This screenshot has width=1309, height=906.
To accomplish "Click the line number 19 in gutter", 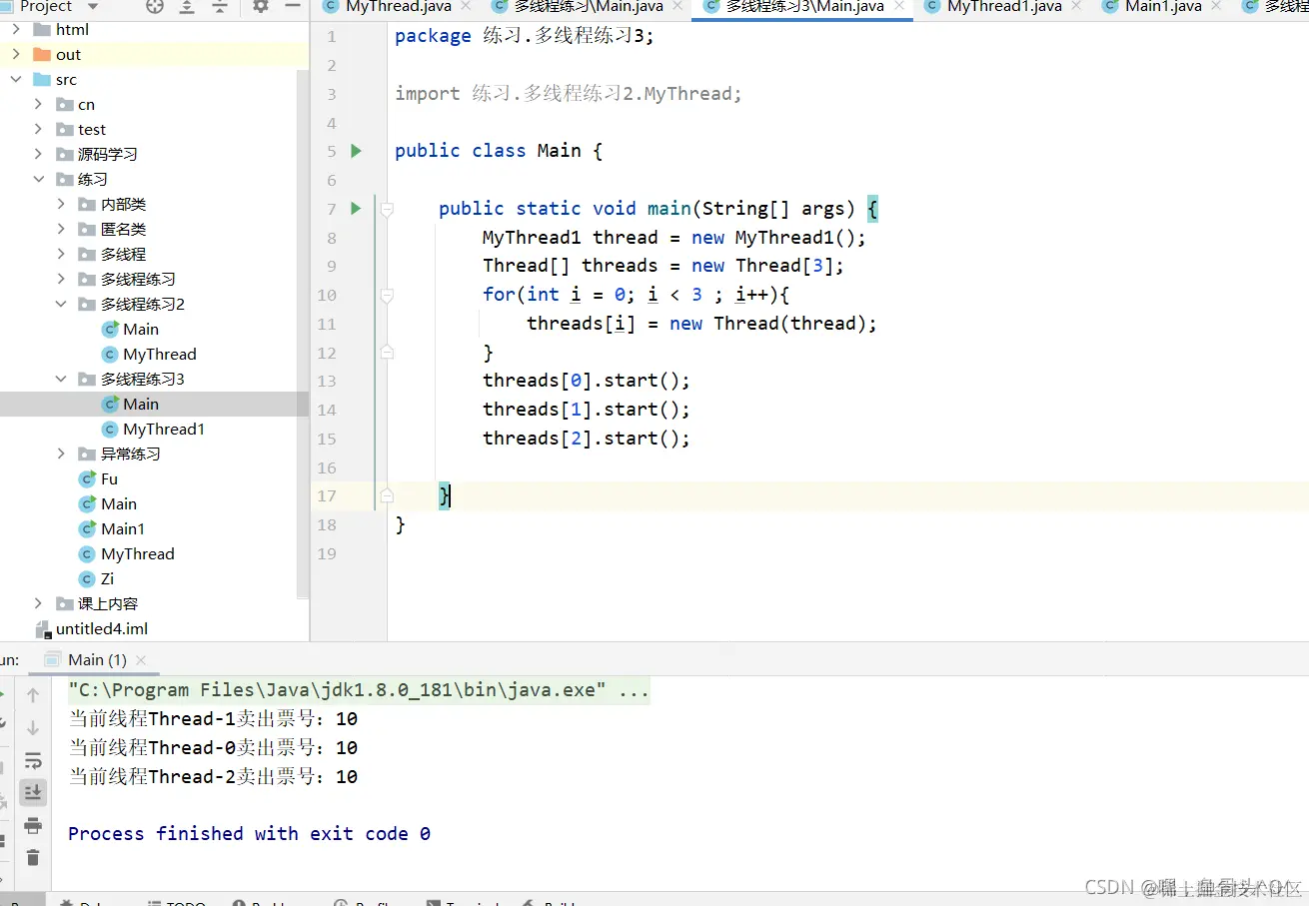I will [x=327, y=553].
